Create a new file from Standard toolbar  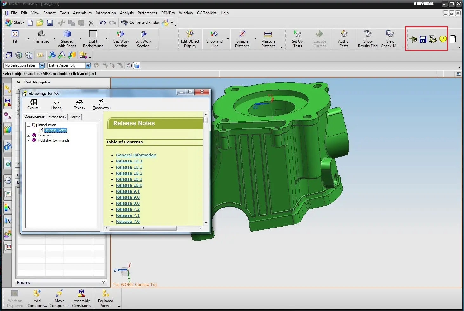point(30,23)
